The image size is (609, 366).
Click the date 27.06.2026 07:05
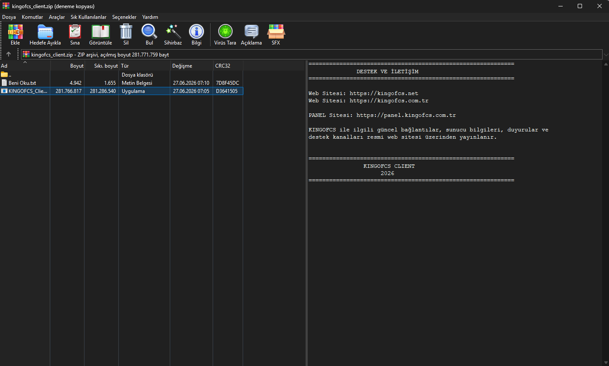pos(191,91)
